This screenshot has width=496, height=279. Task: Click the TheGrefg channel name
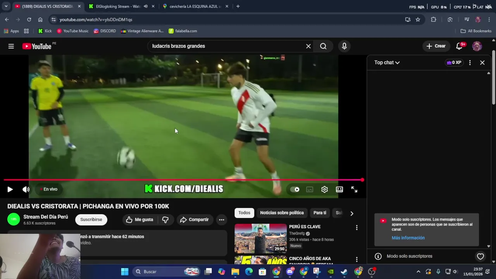click(297, 234)
